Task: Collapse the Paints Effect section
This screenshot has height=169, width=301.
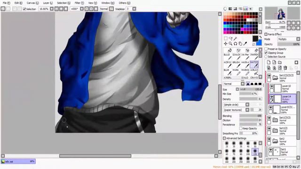Action: tap(266, 34)
